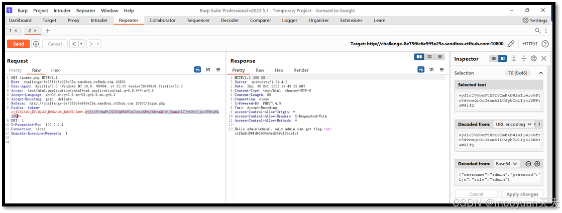The height and width of the screenshot is (213, 562).
Task: Click the Base64 decoded JSON text box
Action: pos(499,177)
